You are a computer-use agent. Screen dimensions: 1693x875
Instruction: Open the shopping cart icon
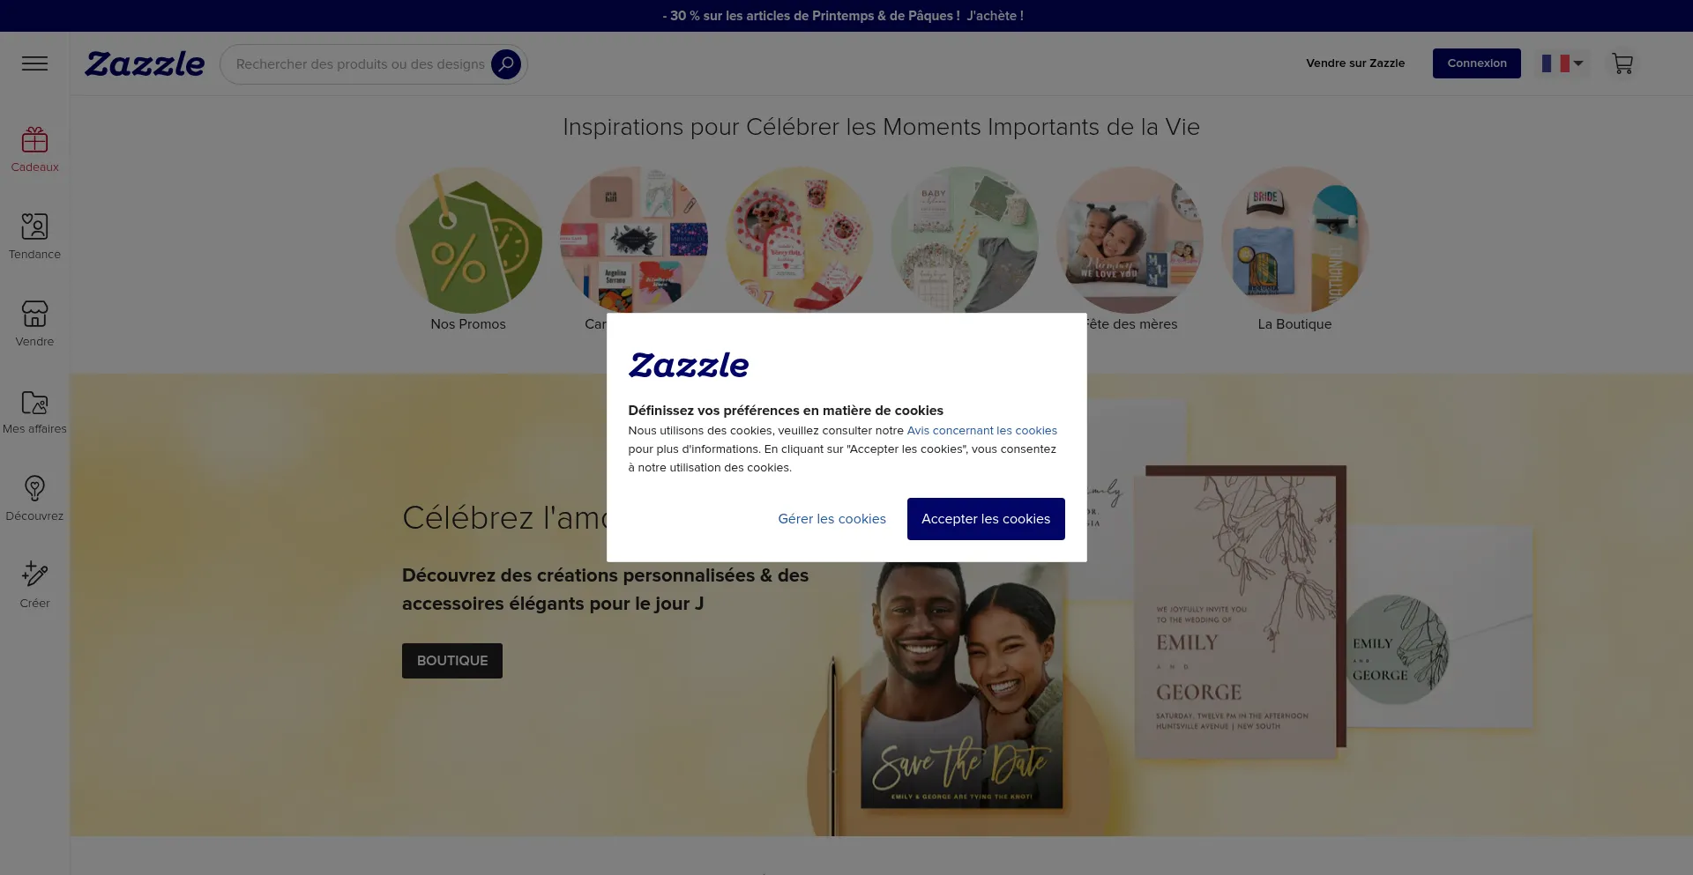click(x=1622, y=63)
